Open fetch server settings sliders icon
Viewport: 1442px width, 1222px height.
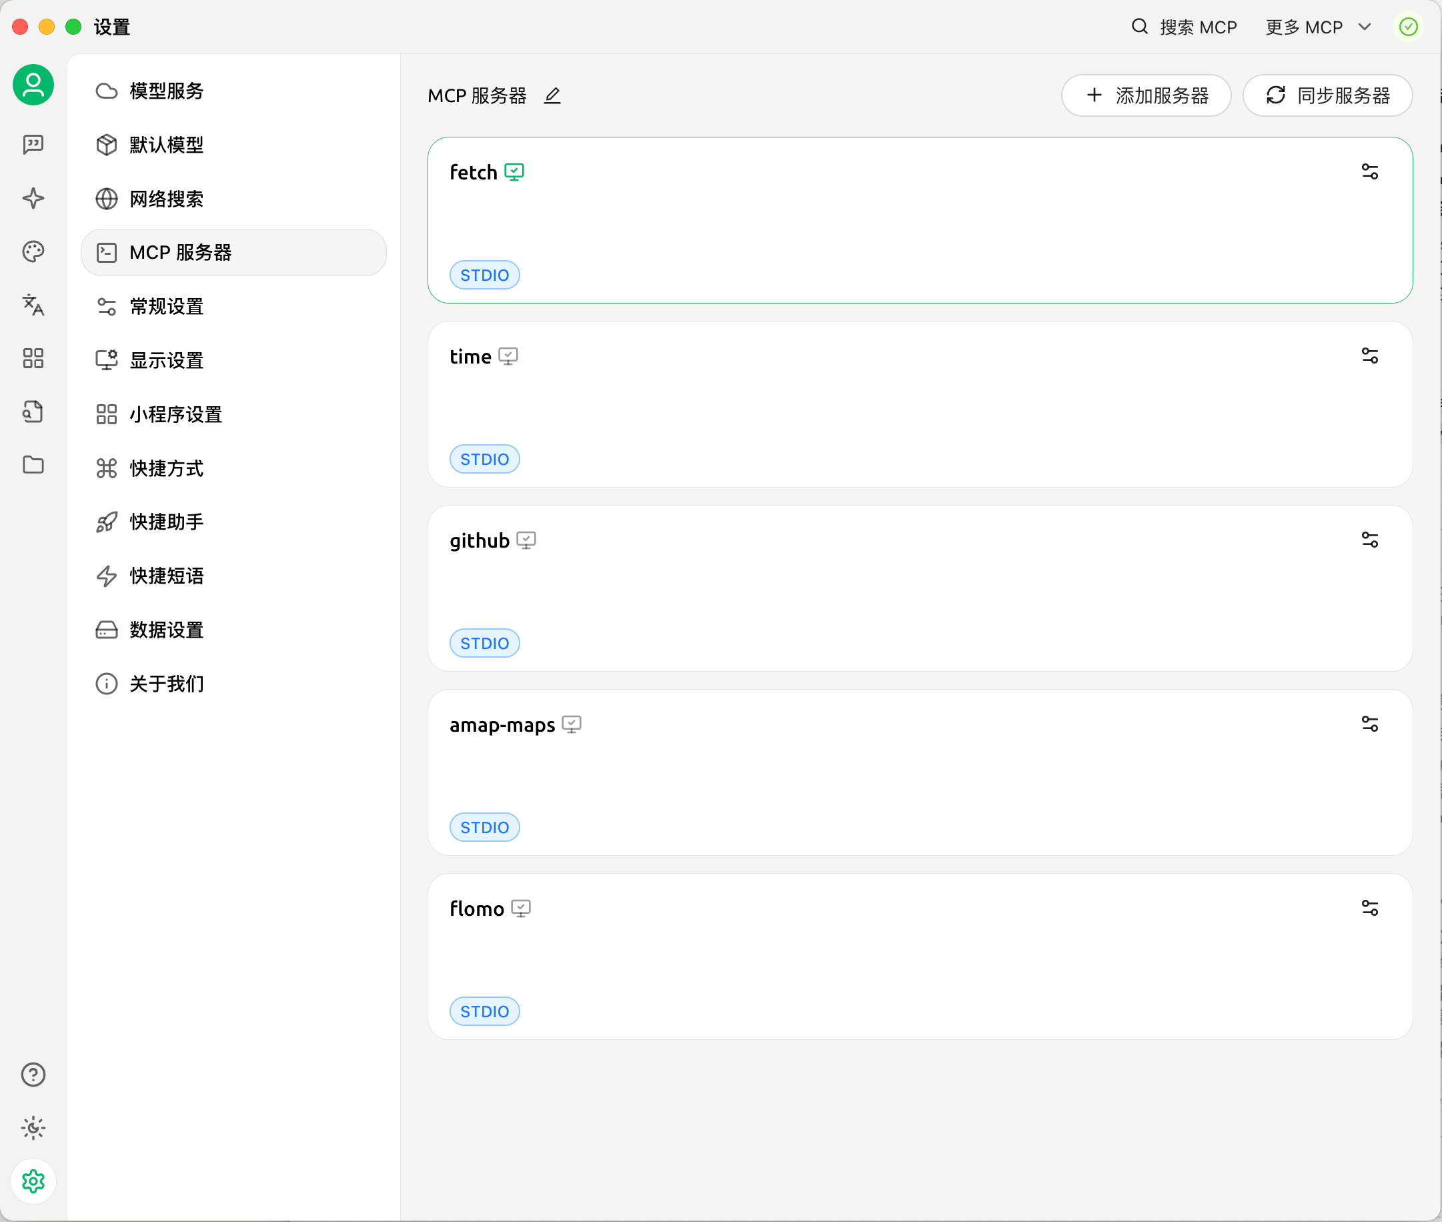[x=1369, y=172]
